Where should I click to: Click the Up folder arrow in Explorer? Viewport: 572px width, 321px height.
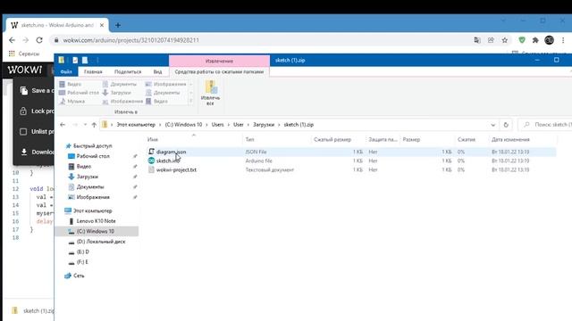pos(94,125)
